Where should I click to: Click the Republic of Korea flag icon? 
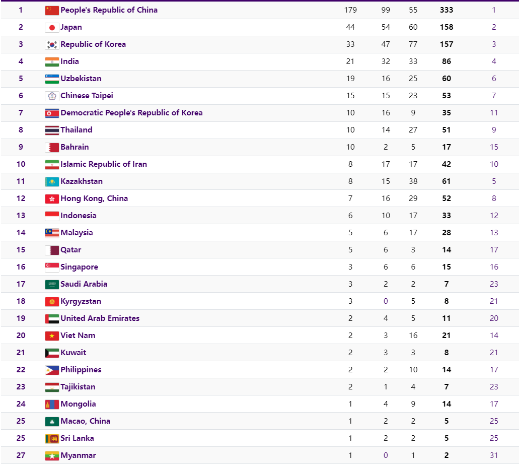click(52, 44)
